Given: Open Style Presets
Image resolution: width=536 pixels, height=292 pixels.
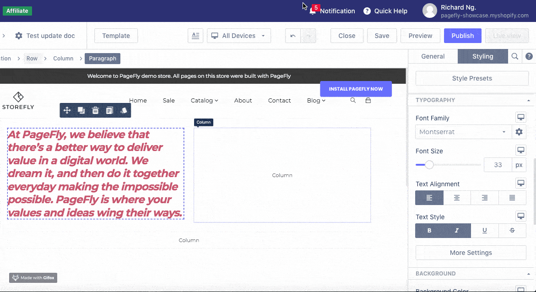Looking at the screenshot, I should [x=472, y=78].
